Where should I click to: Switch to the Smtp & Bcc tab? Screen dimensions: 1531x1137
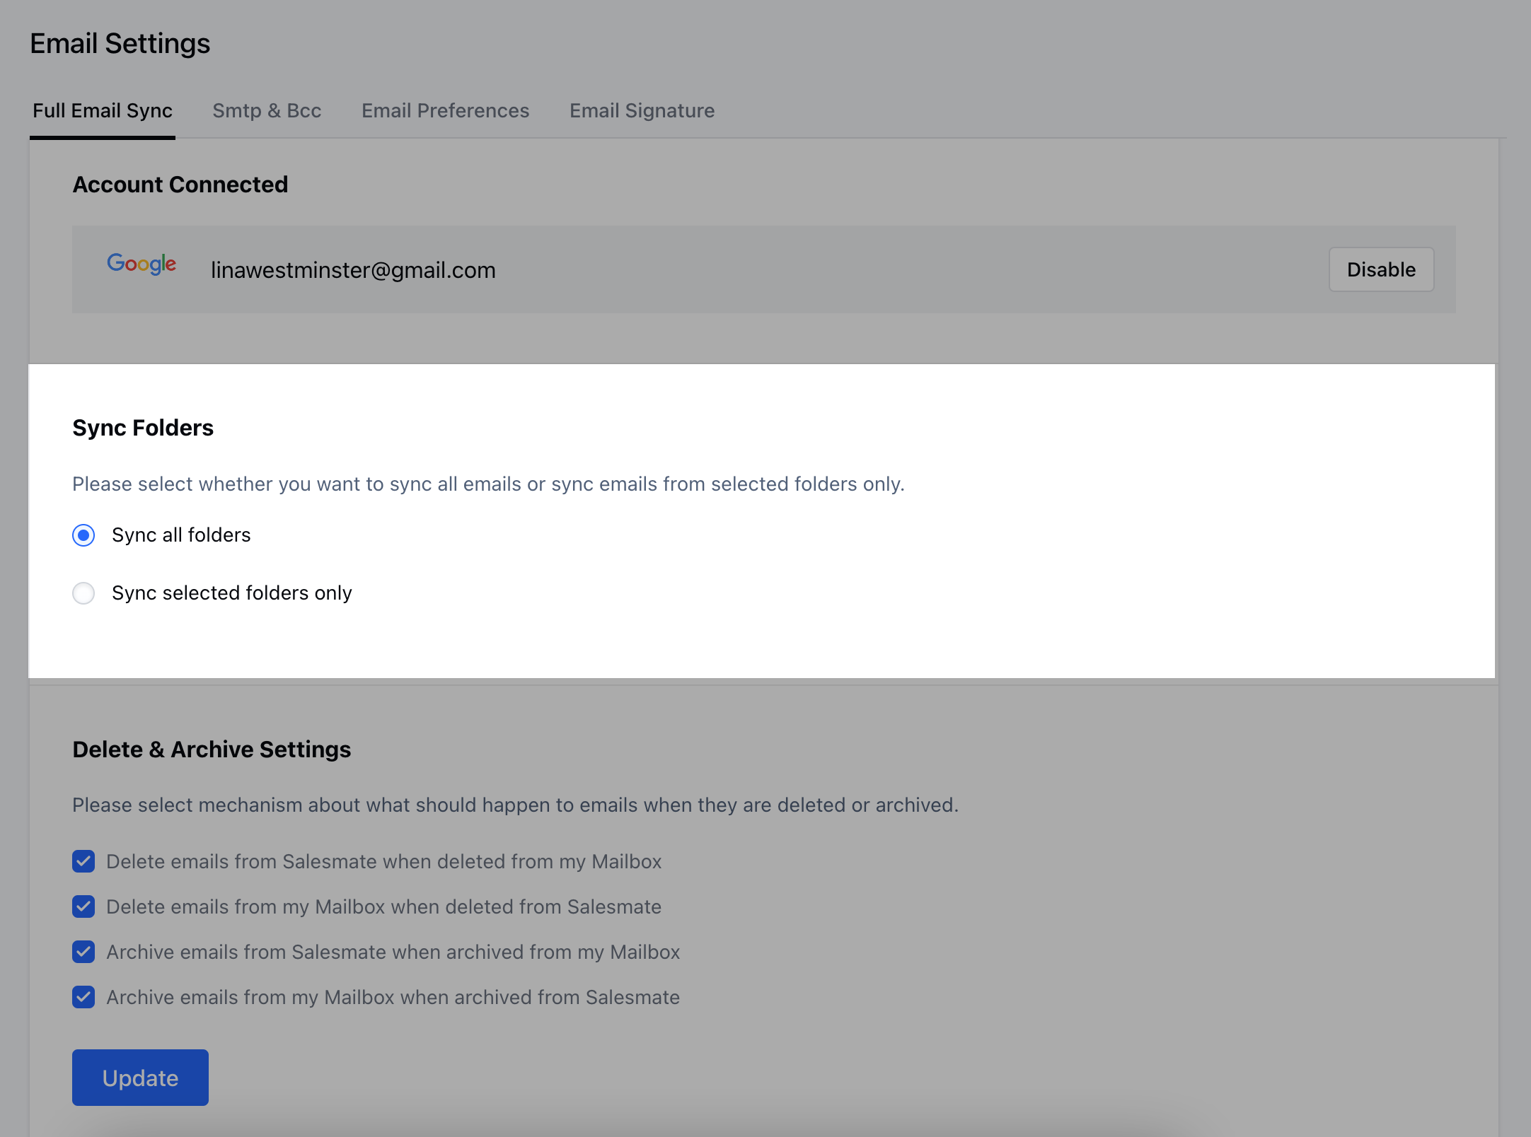(x=267, y=111)
